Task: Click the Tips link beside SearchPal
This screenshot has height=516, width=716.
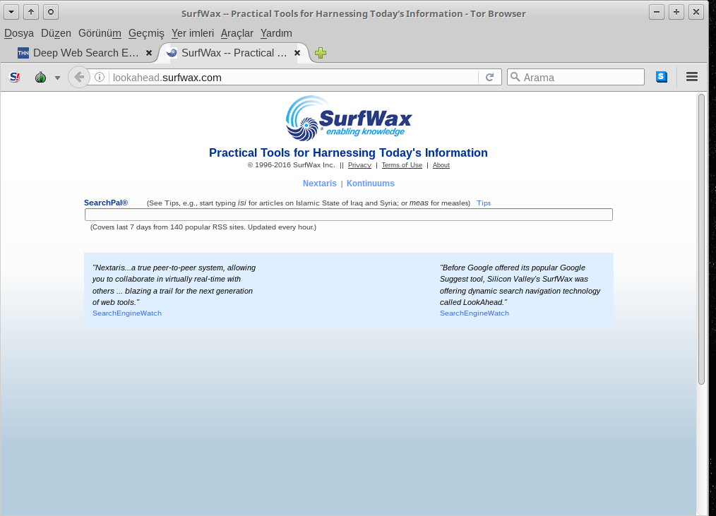Action: [x=484, y=203]
